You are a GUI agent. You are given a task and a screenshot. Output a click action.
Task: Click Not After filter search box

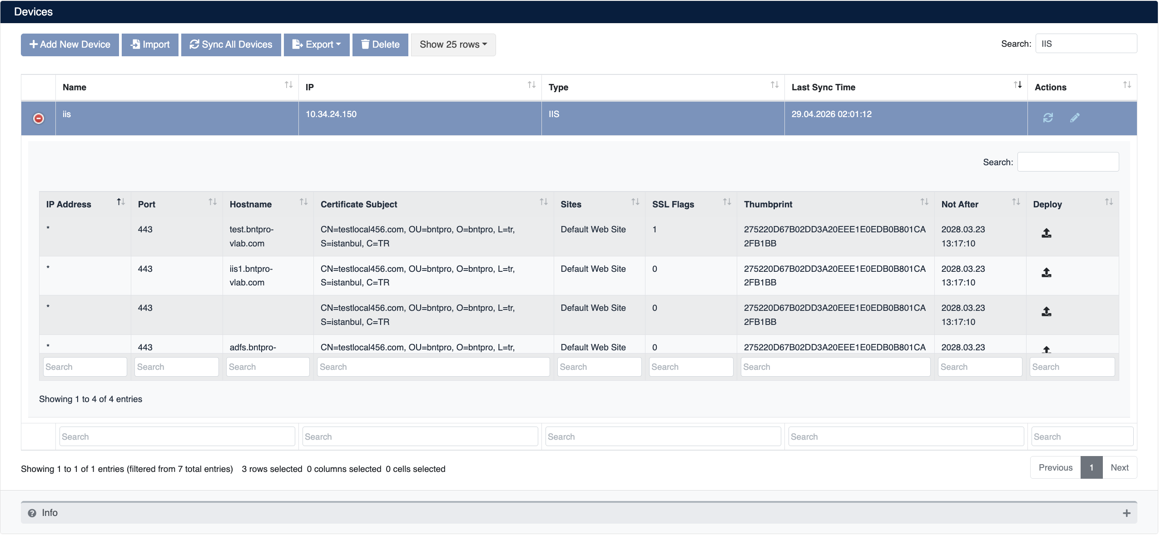point(980,367)
